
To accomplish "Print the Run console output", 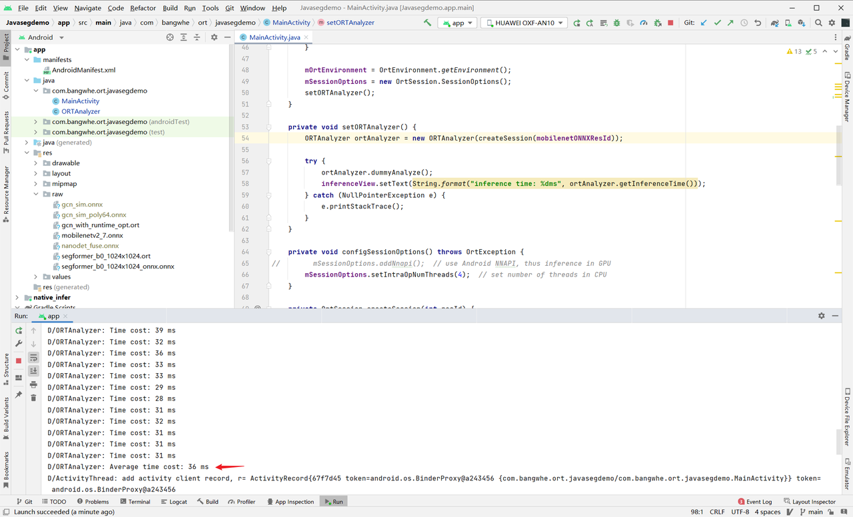I will 33,384.
